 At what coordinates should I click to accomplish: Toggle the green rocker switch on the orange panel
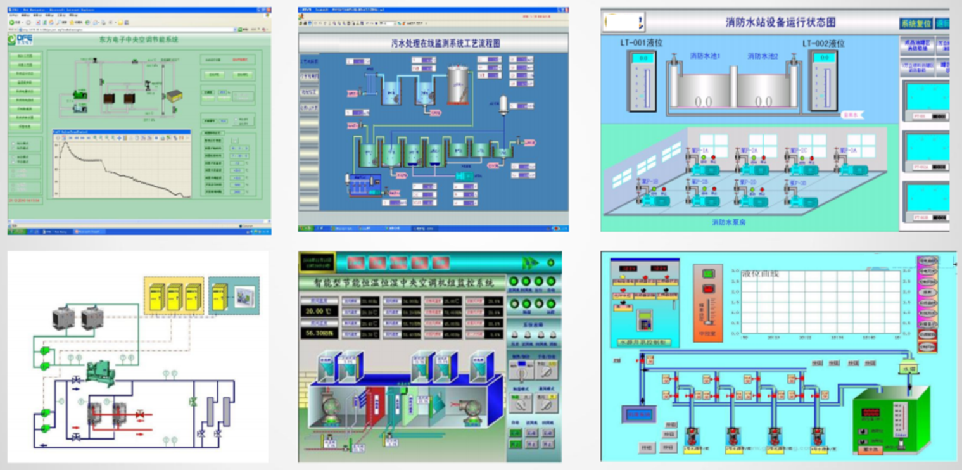[x=708, y=274]
